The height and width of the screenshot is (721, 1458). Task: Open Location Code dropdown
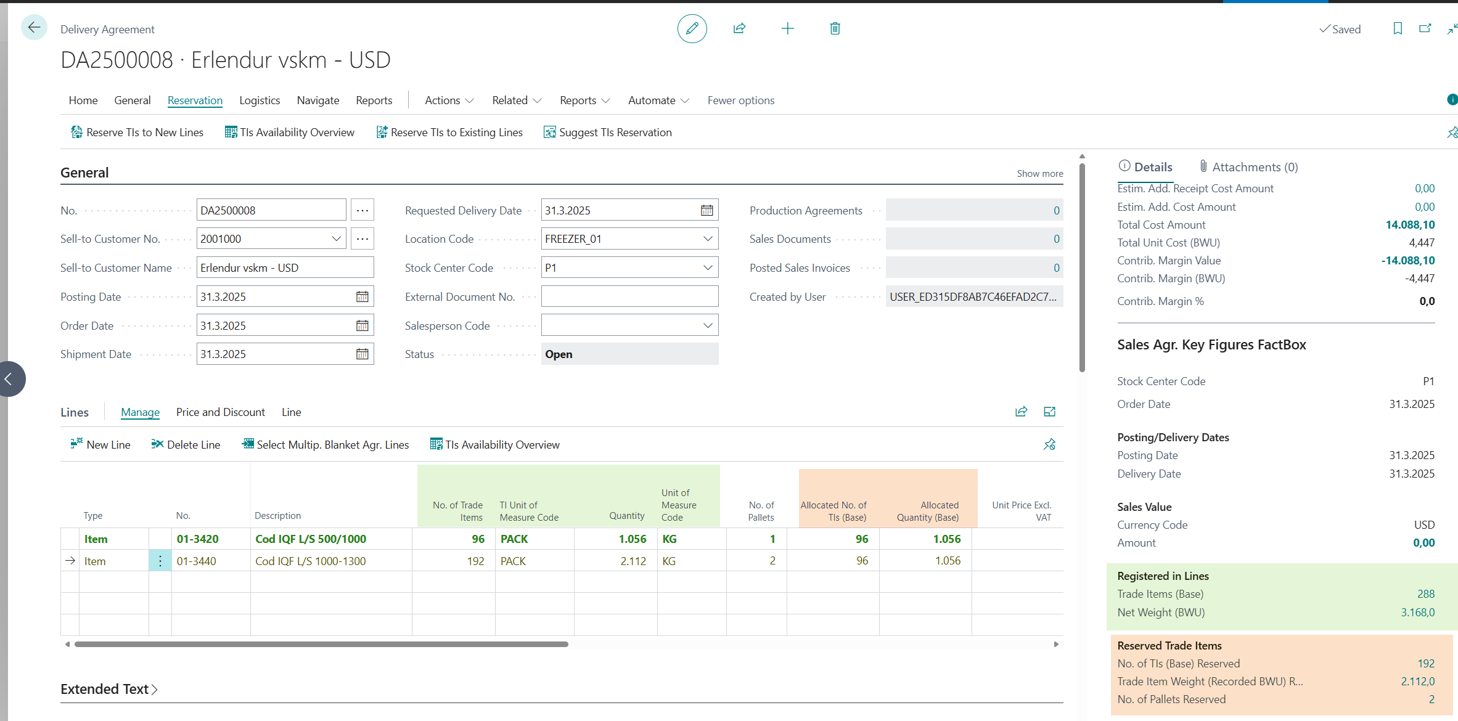[708, 238]
